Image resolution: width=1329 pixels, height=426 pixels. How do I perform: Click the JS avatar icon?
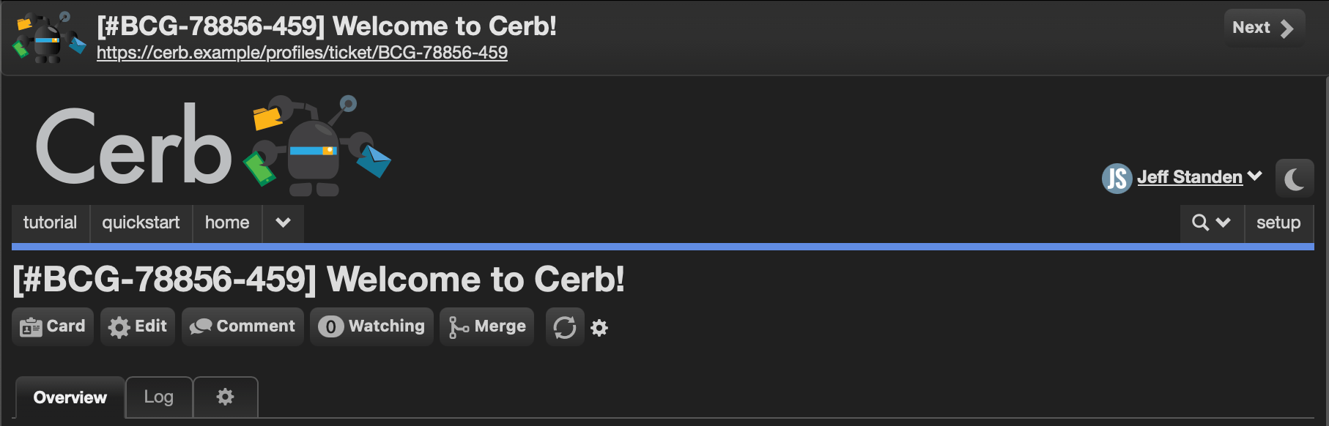pos(1117,178)
